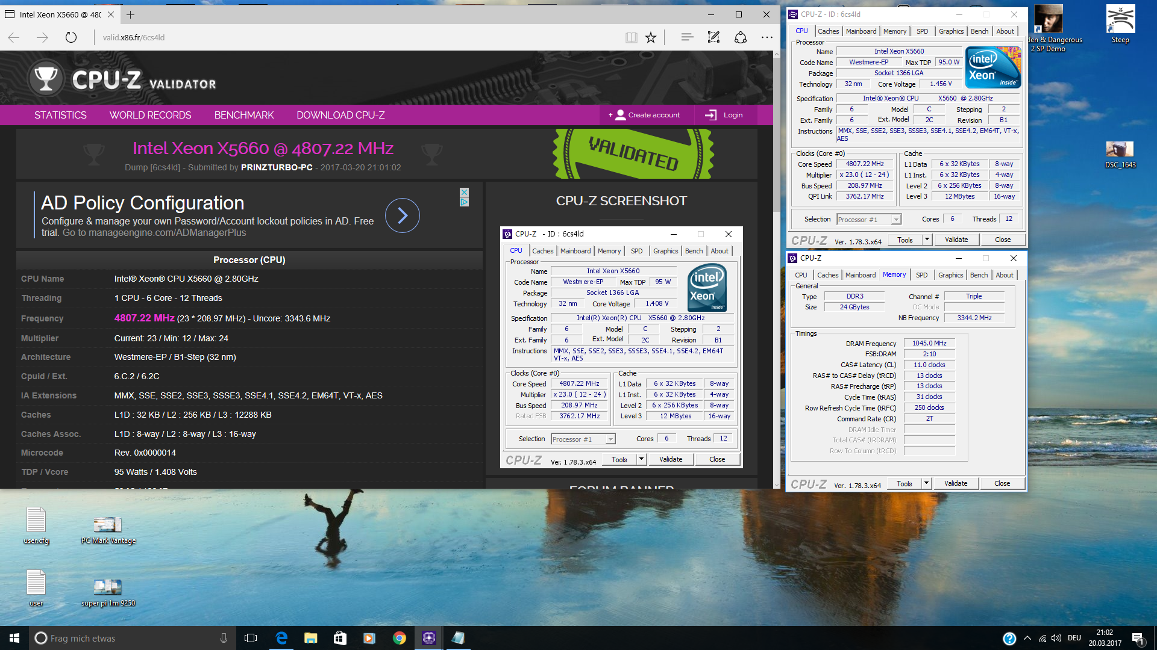
Task: Click the ad arrow circle button
Action: pyautogui.click(x=402, y=215)
